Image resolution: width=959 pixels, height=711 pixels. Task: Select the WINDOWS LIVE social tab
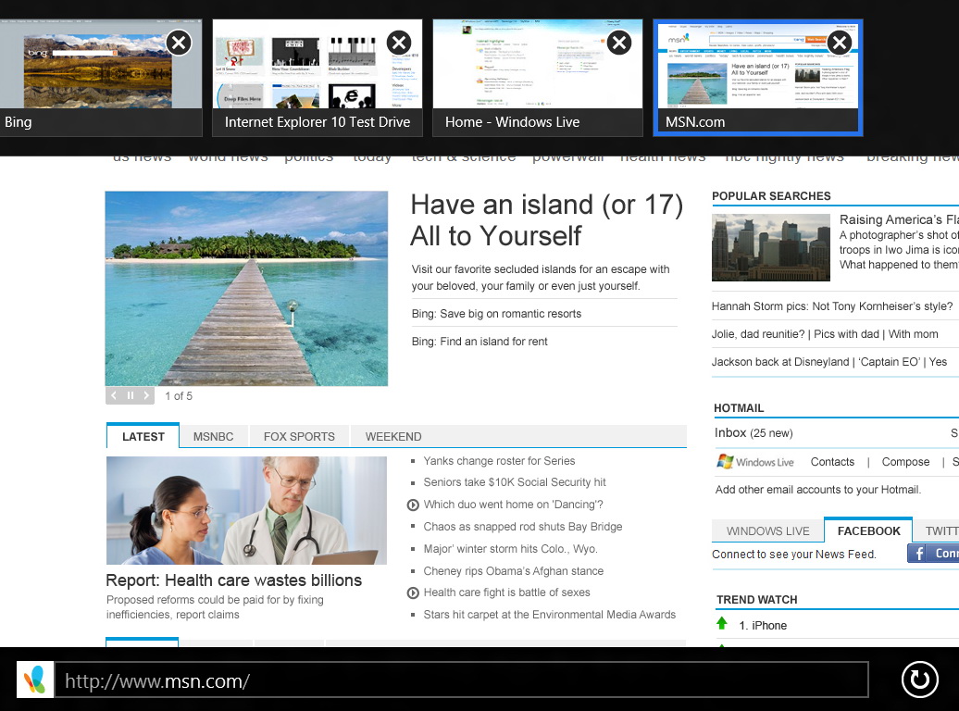click(x=767, y=531)
